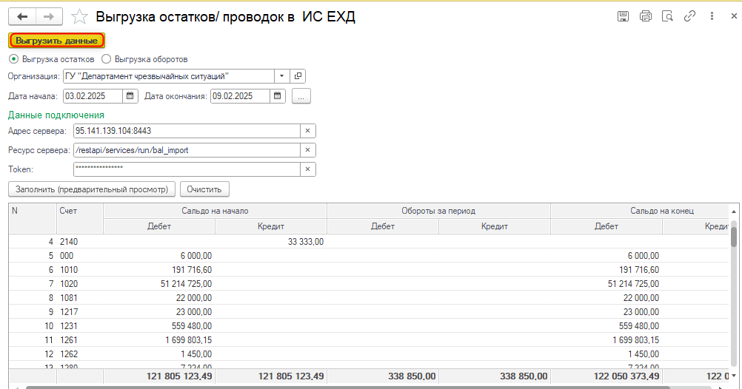Click into the Token input field
This screenshot has width=742, height=389.
coord(185,169)
